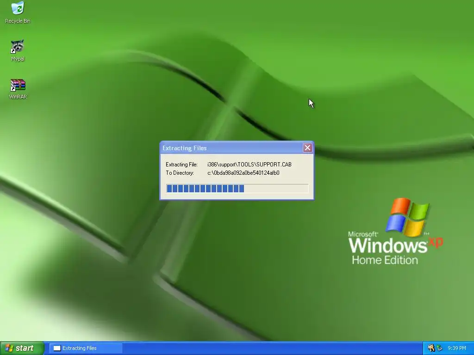Click the keys icon in system tray
474x355 pixels.
431,348
